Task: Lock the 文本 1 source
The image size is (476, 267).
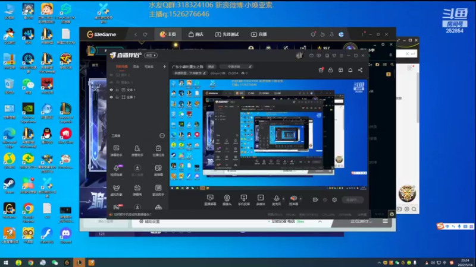Action: click(117, 90)
